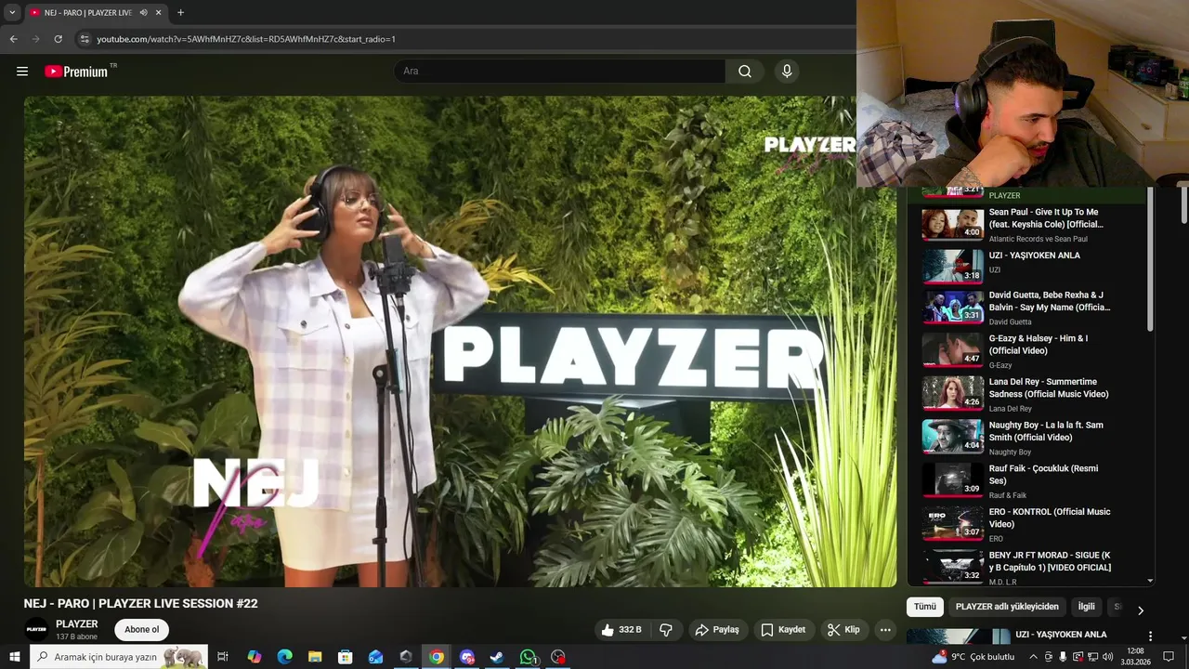This screenshot has width=1189, height=669.
Task: Open the clock showing 12:08
Action: point(1136,657)
